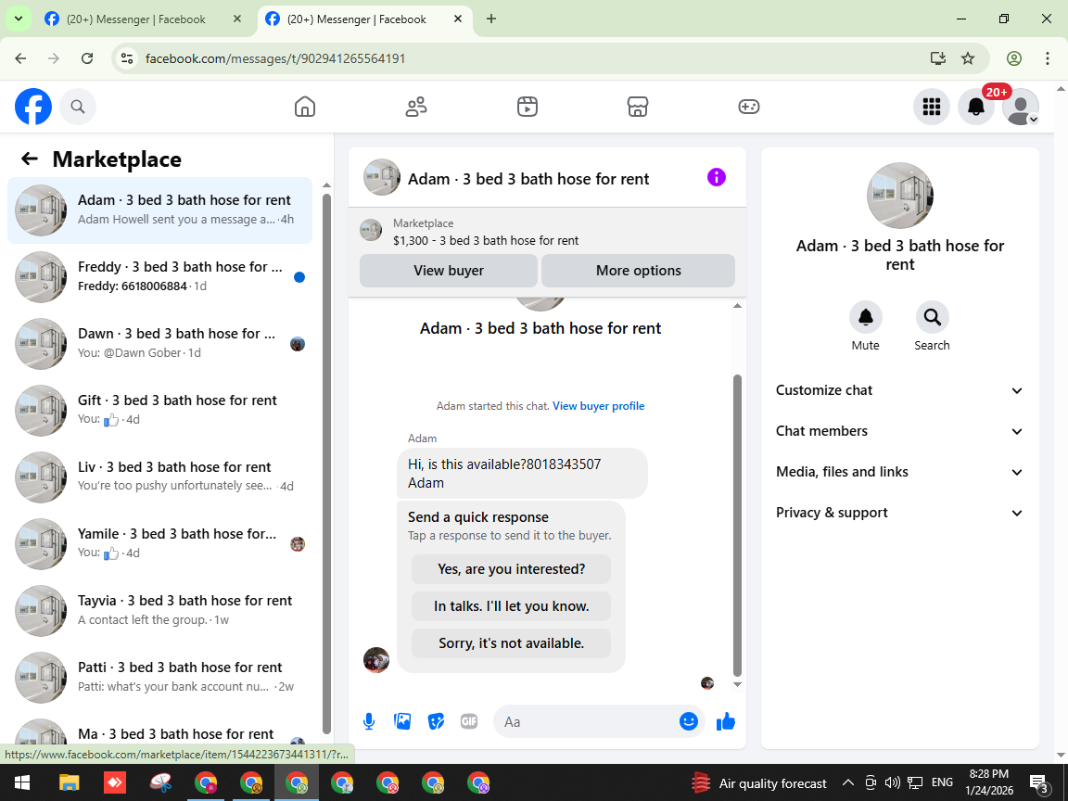Image resolution: width=1068 pixels, height=801 pixels.
Task: Record a voice clip with microphone icon
Action: click(x=368, y=721)
